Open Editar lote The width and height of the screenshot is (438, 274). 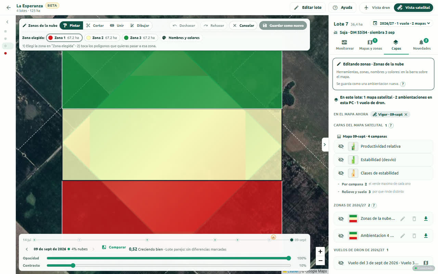point(308,8)
